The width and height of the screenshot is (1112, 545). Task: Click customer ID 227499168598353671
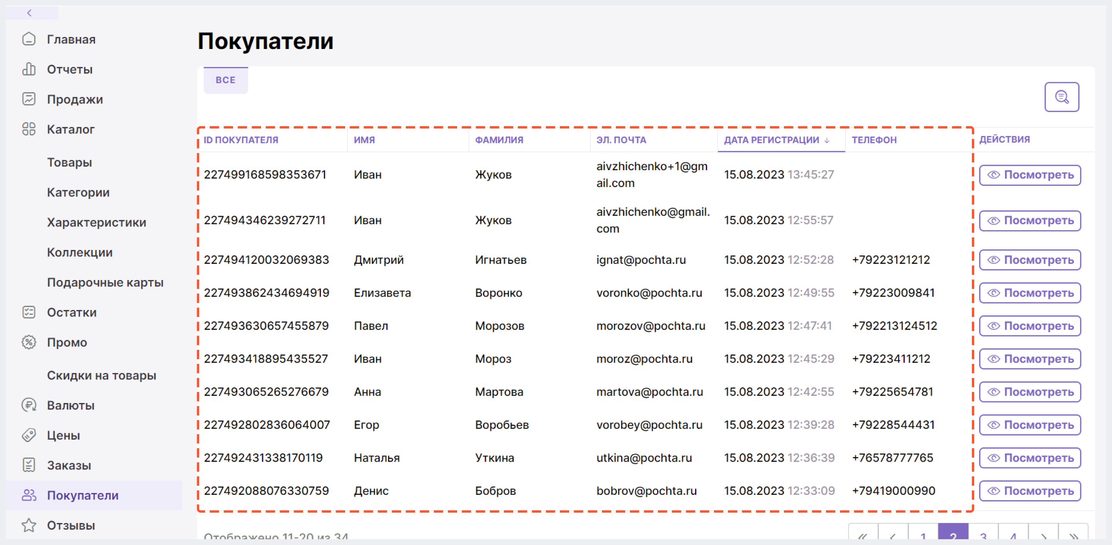click(x=265, y=175)
